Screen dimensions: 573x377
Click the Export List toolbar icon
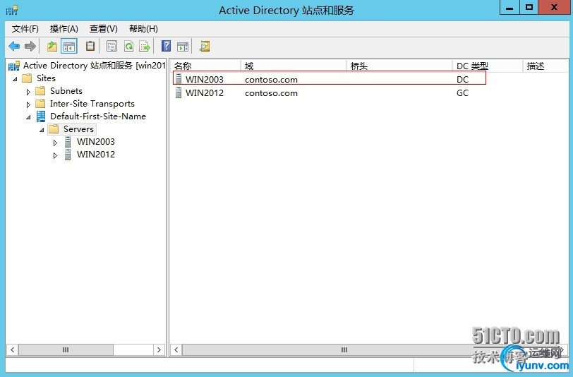tap(145, 47)
